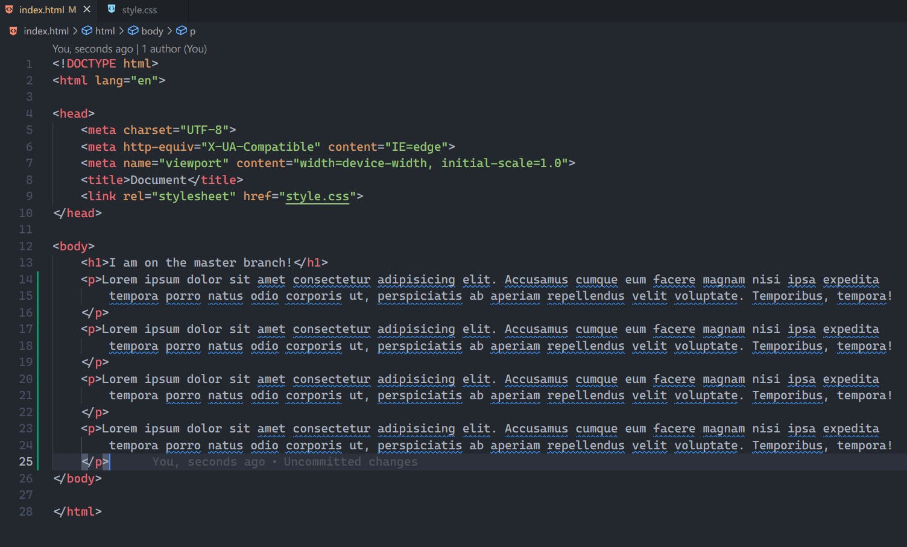Click the 'Uncommitted changes' blame annotation
The image size is (907, 547).
[x=350, y=462]
